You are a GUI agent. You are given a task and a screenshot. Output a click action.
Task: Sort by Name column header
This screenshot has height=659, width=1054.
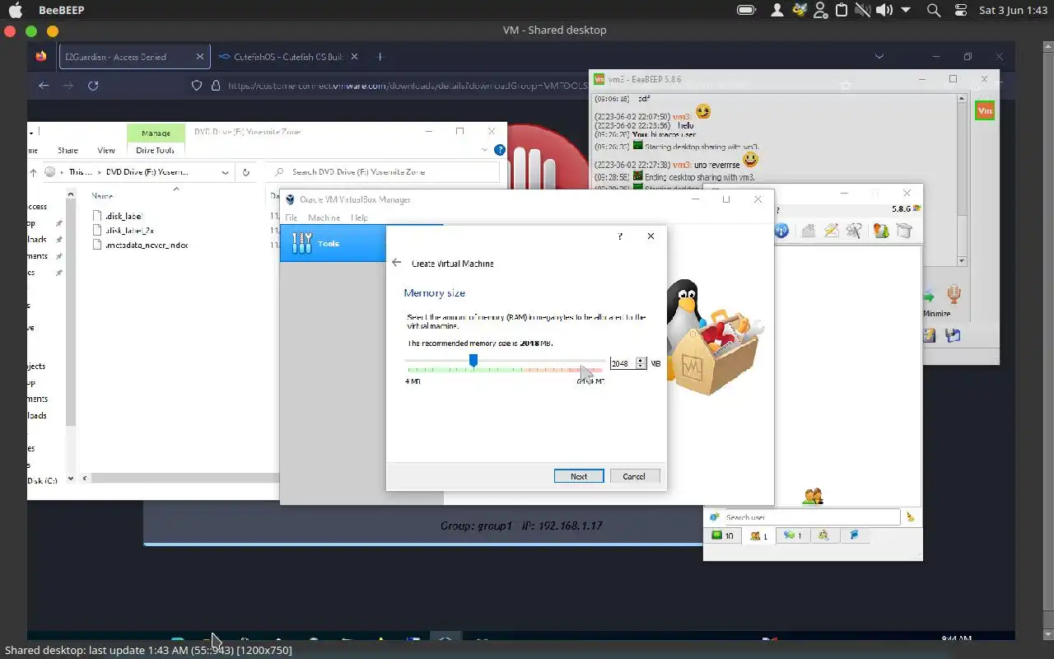click(102, 196)
